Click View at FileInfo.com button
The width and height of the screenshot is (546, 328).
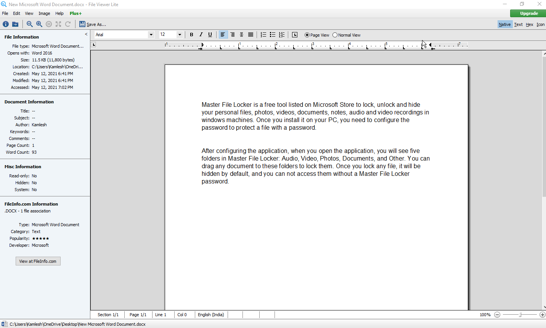(38, 261)
